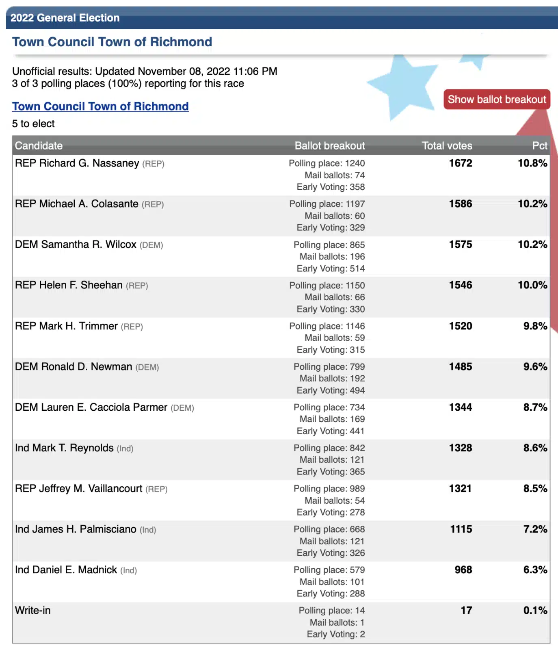
Task: Select the Helen F. Sheehan candidate name
Action: click(x=81, y=285)
